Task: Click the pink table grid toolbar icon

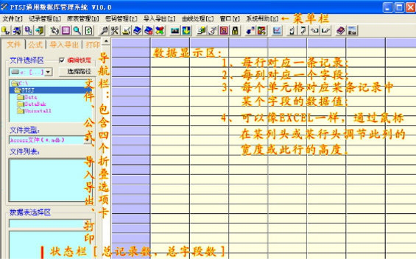Action: coord(66,31)
